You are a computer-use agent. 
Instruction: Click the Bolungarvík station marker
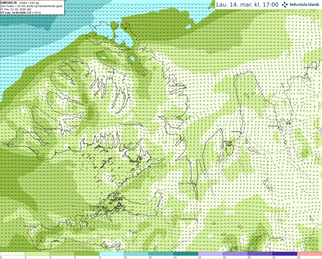point(82,63)
